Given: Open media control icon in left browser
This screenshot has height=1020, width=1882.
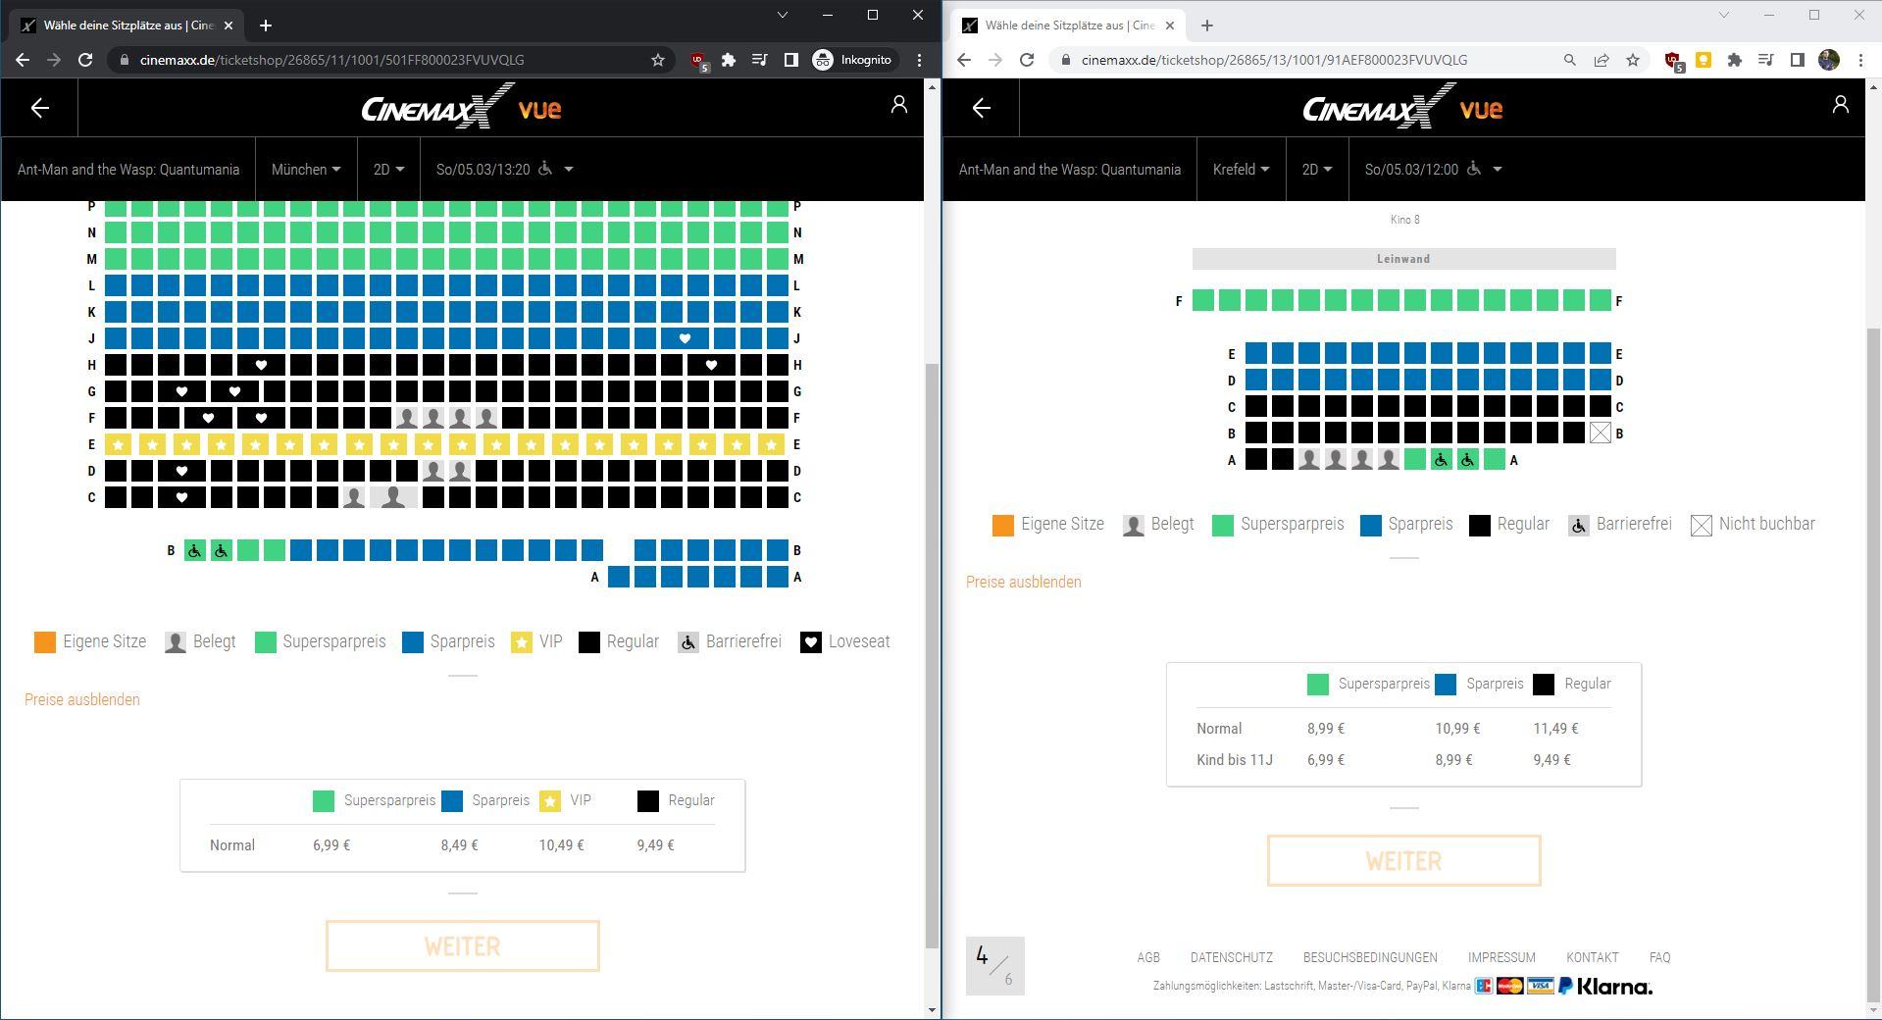Looking at the screenshot, I should (x=759, y=60).
